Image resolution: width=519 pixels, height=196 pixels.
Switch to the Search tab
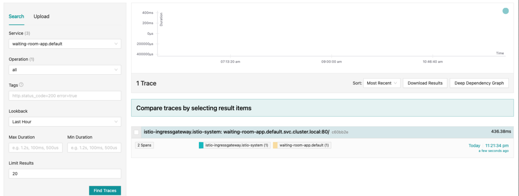coord(16,16)
